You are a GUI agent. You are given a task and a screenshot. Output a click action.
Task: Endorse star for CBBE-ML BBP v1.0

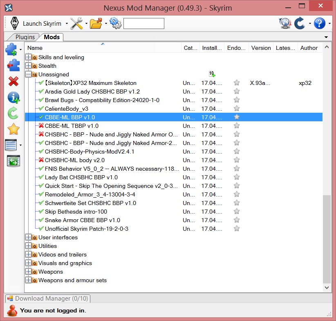(x=237, y=117)
